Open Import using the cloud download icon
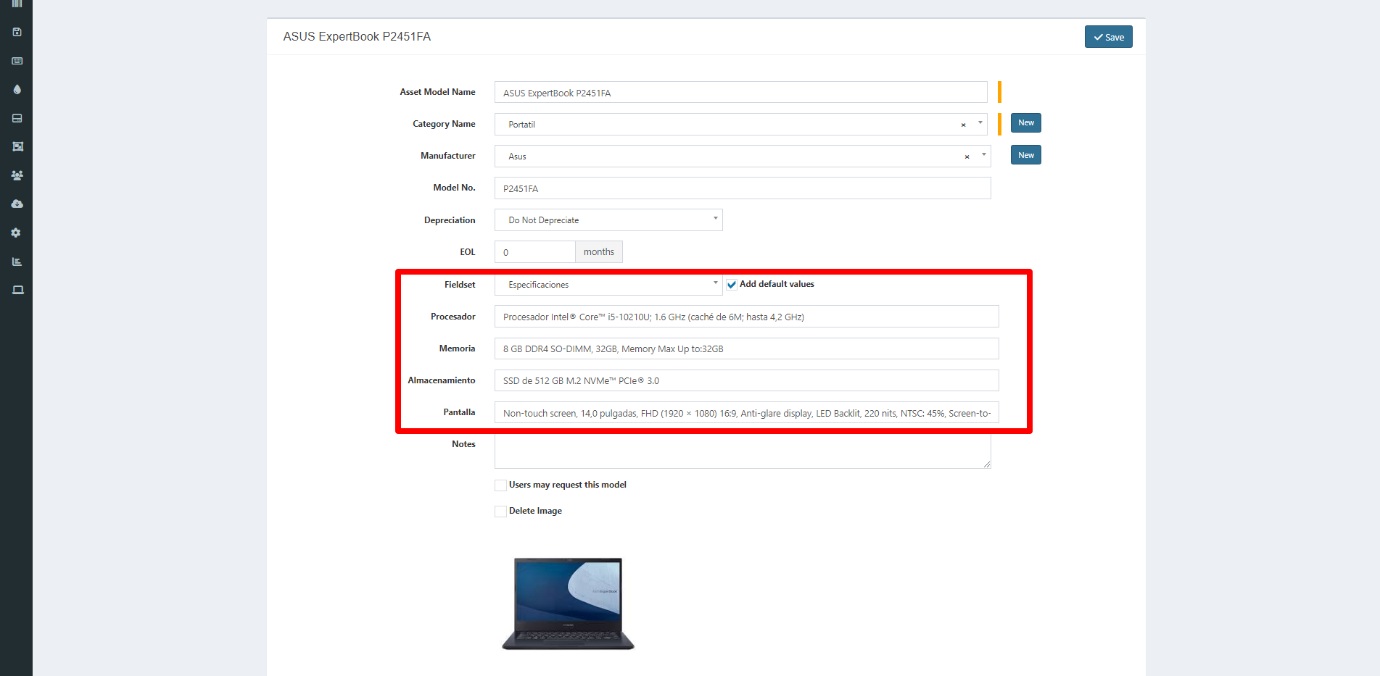This screenshot has width=1380, height=676. (17, 204)
